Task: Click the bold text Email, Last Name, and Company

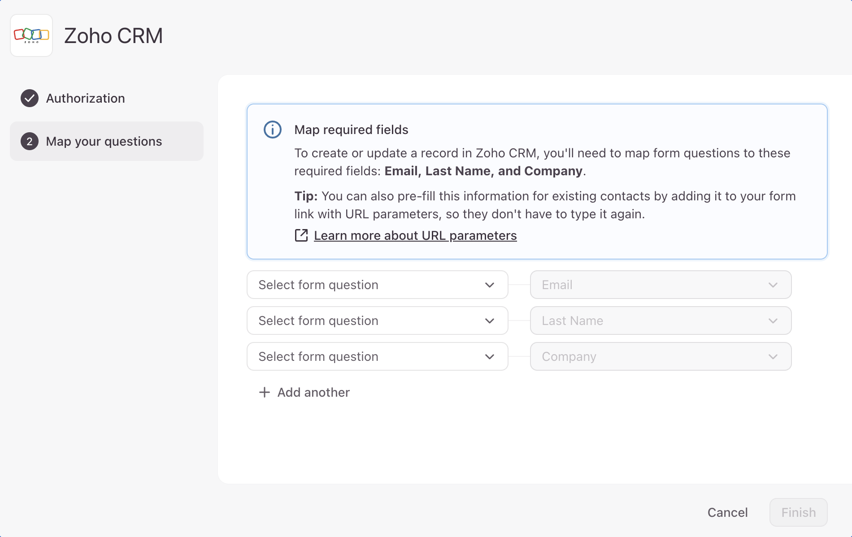Action: click(483, 171)
